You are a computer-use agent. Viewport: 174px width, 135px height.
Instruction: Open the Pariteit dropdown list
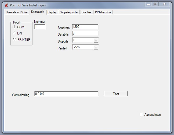(x=96, y=47)
